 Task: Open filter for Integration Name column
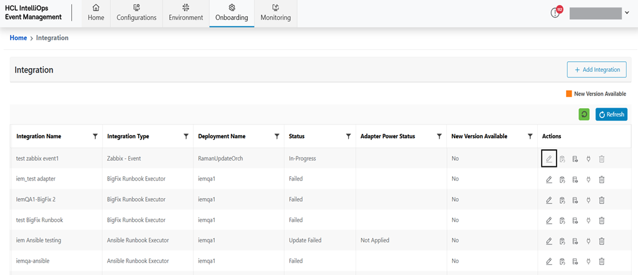[95, 136]
